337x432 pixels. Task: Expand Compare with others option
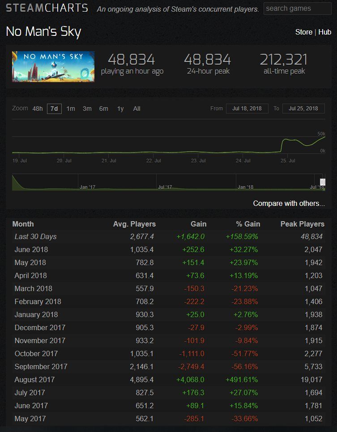point(289,203)
